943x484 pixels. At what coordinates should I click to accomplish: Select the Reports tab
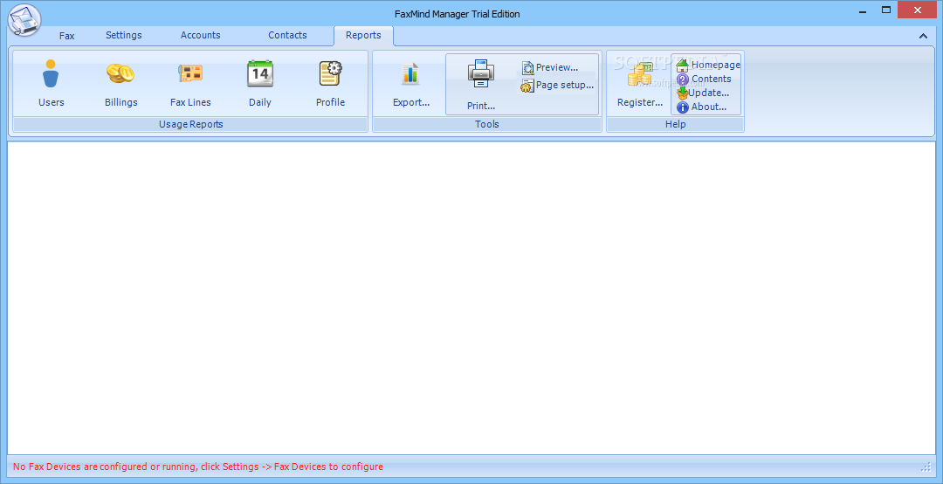[x=363, y=36]
